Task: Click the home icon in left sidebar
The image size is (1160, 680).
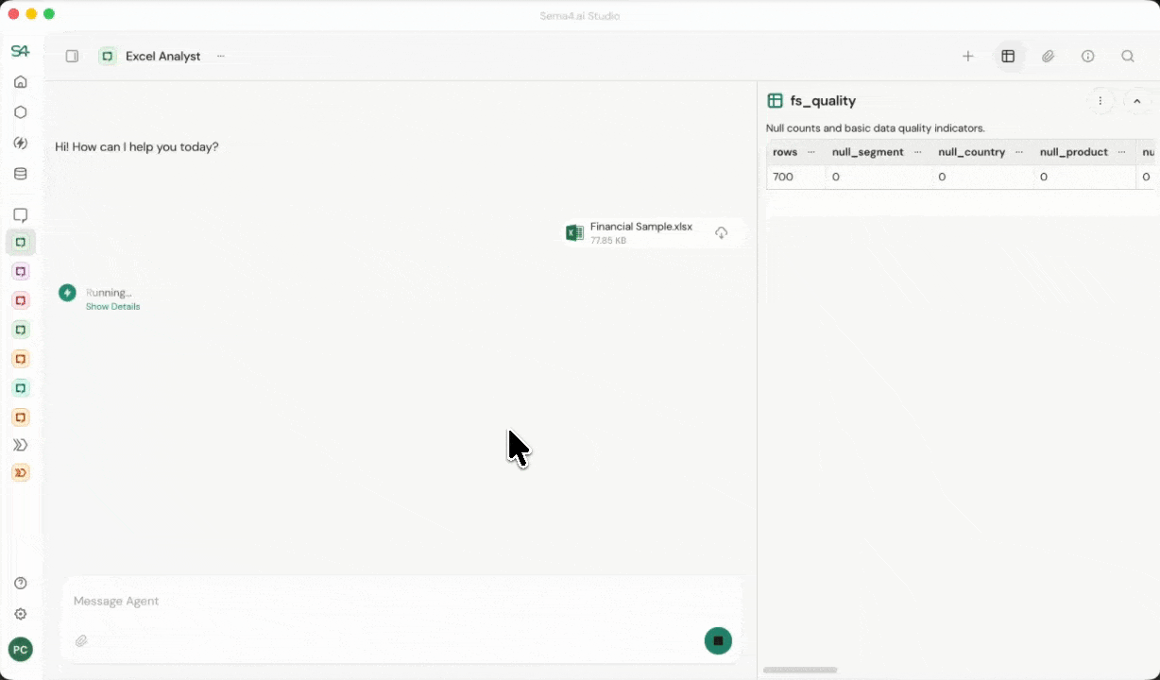Action: pyautogui.click(x=21, y=82)
